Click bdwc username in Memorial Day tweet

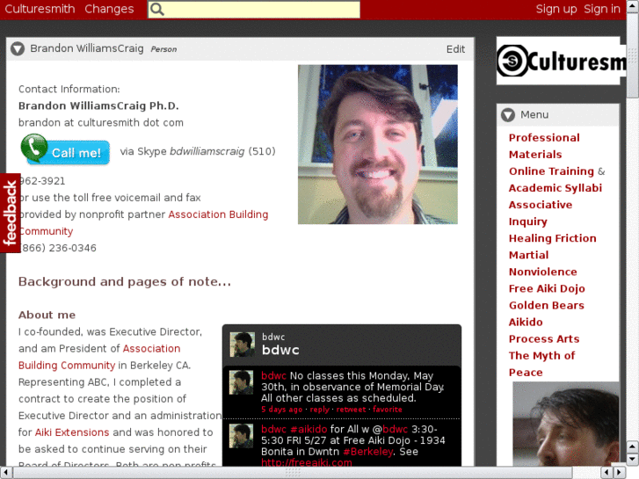click(273, 375)
